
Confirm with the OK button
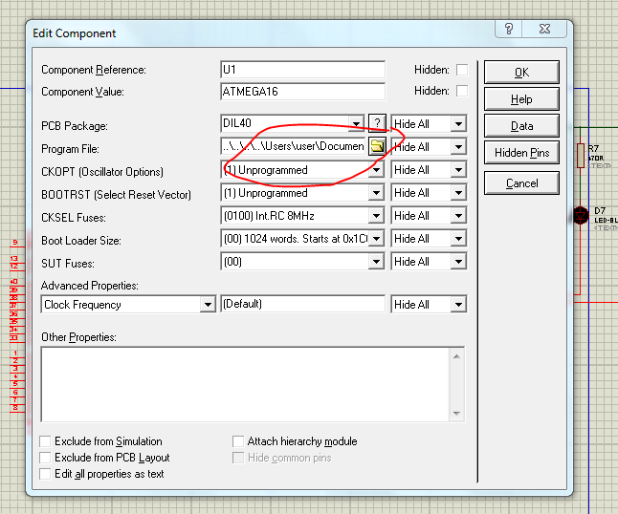(521, 72)
